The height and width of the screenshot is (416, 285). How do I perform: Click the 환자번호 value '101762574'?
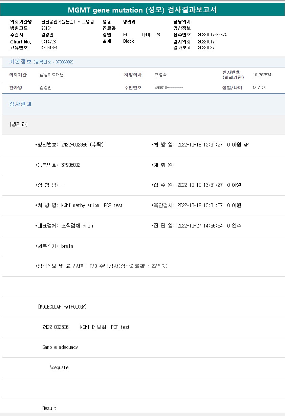[x=262, y=75]
